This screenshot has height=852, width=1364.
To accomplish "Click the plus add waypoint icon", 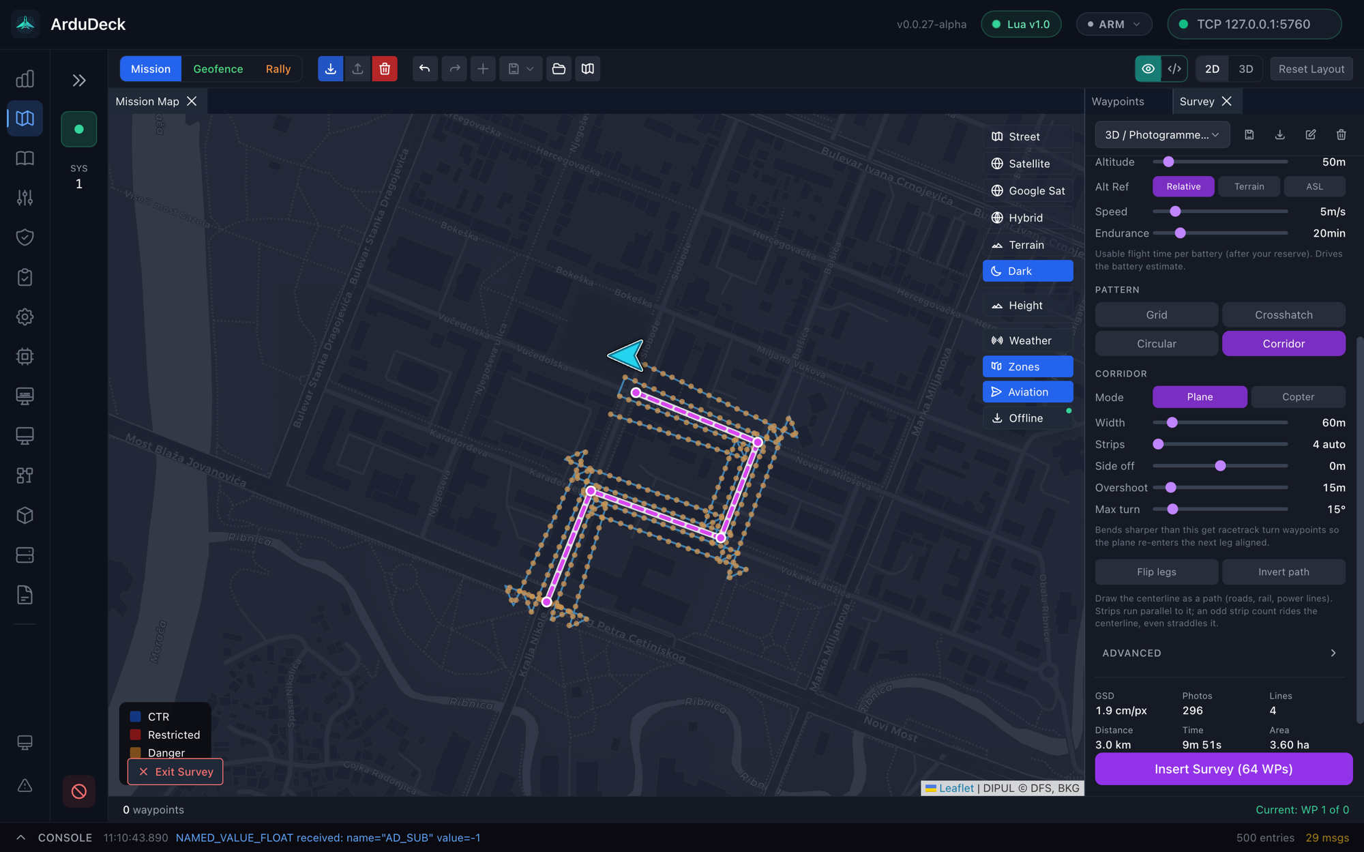I will [483, 69].
